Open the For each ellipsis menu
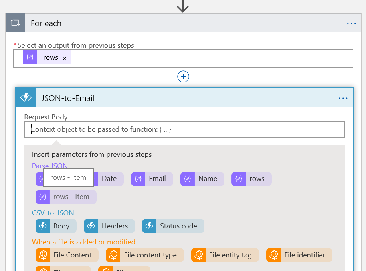Screen dimensions: 366x271 [x=351, y=23]
